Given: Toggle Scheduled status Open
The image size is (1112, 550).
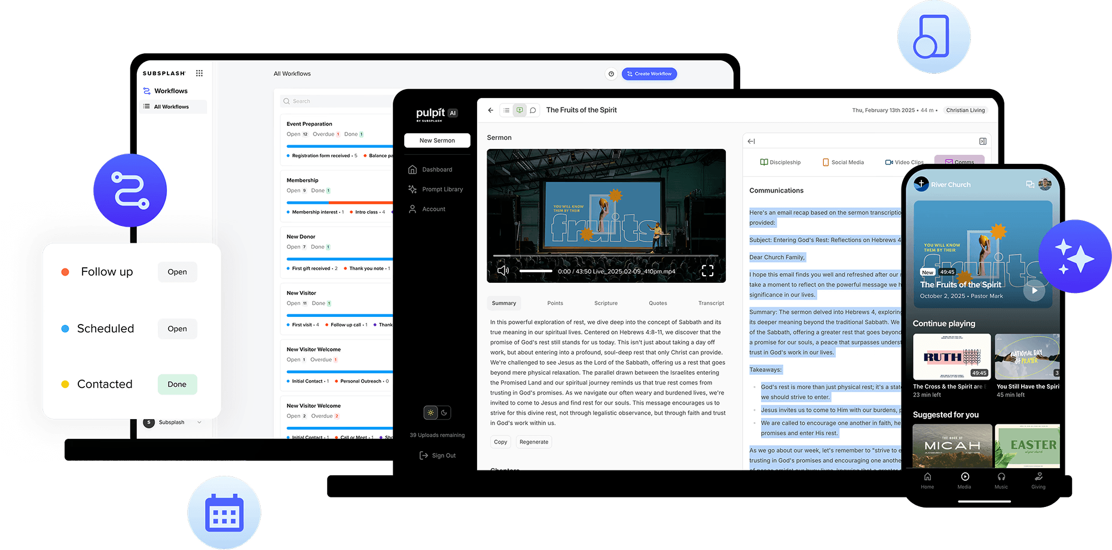Looking at the screenshot, I should 177,329.
